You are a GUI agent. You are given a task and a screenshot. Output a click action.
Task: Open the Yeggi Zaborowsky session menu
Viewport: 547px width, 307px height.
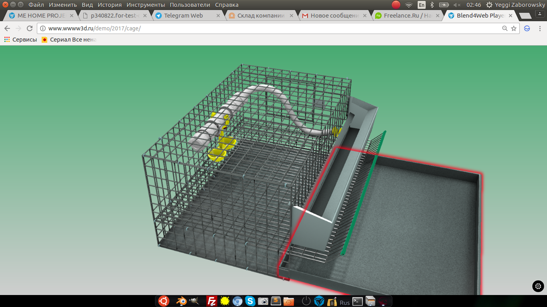[516, 5]
